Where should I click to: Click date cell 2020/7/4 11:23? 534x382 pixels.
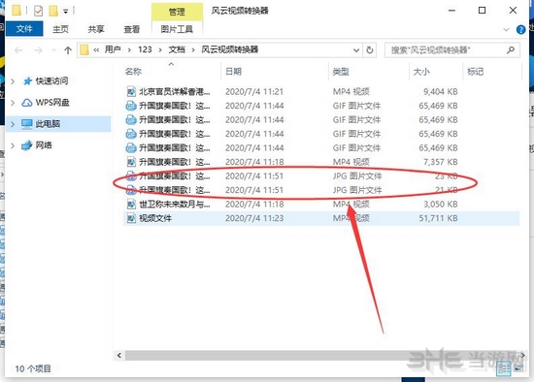coord(254,218)
